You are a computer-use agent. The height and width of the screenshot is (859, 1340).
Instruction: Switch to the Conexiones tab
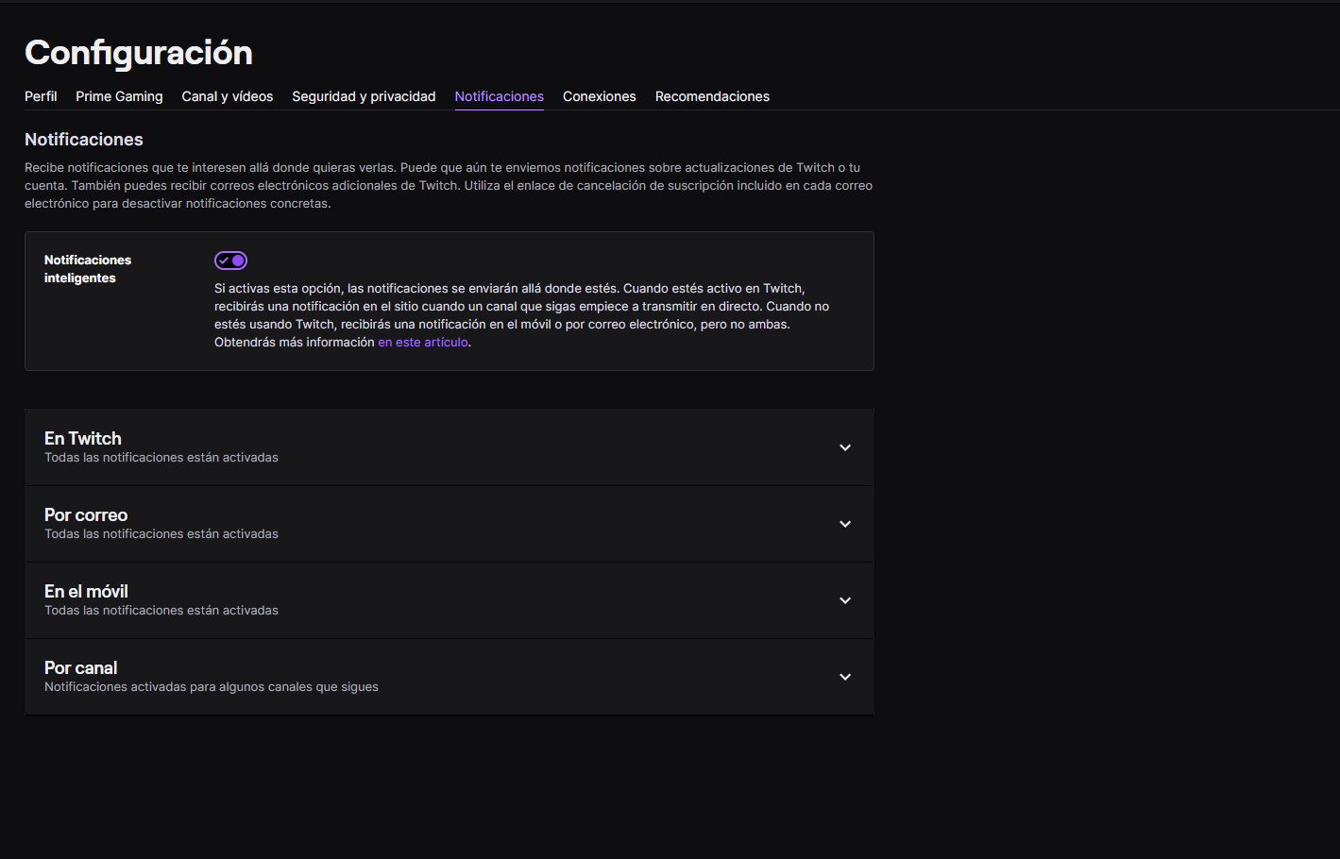(x=599, y=96)
